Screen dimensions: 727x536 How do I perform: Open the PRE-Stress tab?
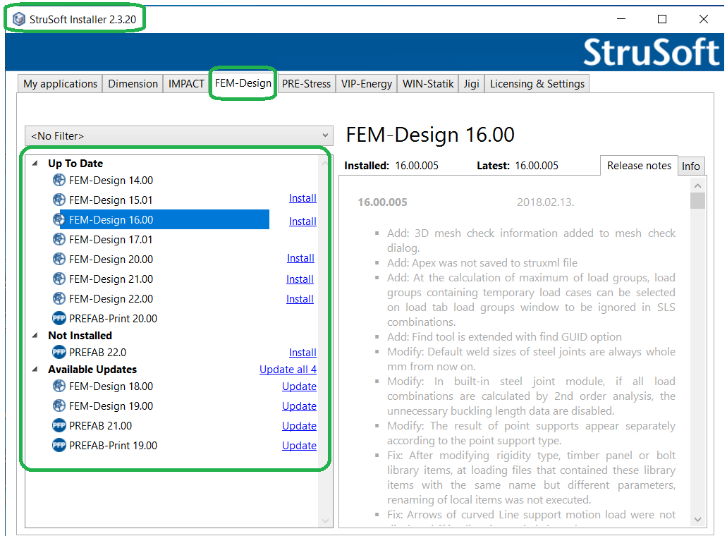tap(307, 84)
